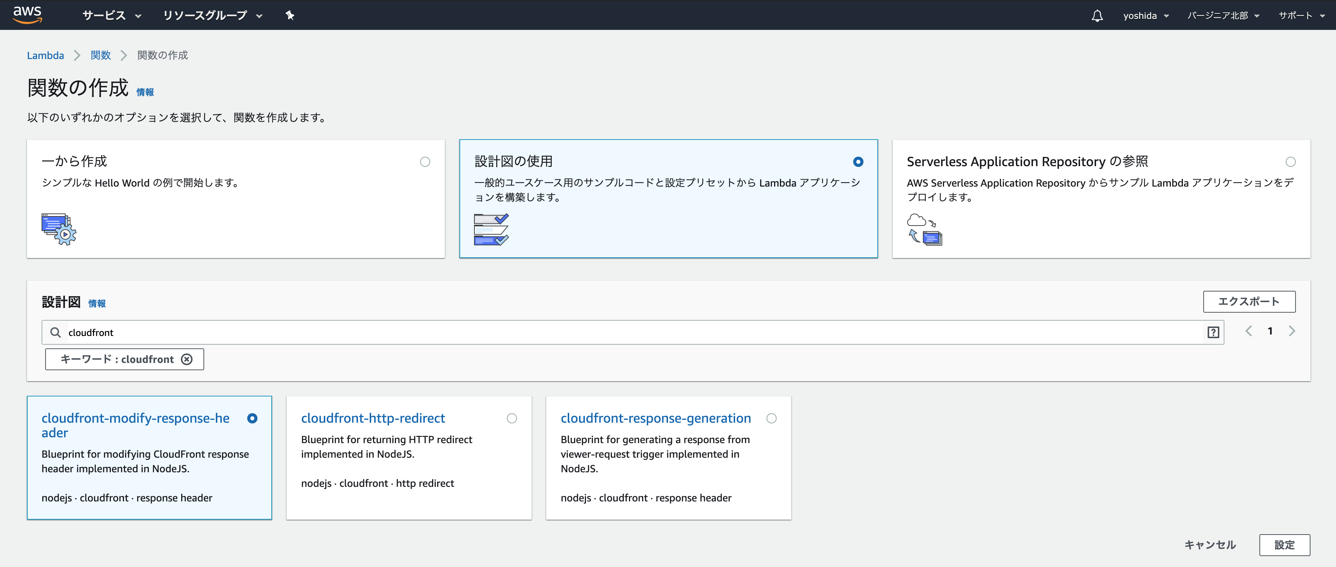
Task: Open 情報 link next to 設計図 heading
Action: (97, 304)
